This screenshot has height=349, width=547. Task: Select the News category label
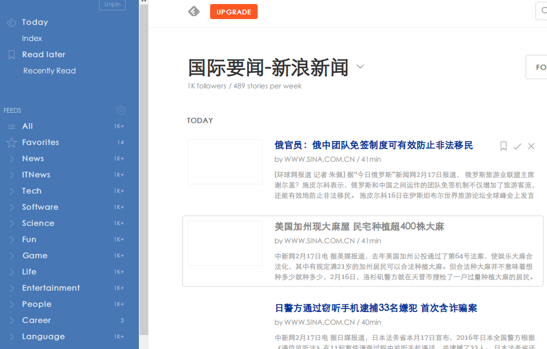point(33,158)
